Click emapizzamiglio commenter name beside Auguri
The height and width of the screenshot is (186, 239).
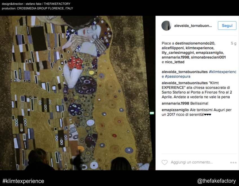click(x=175, y=110)
